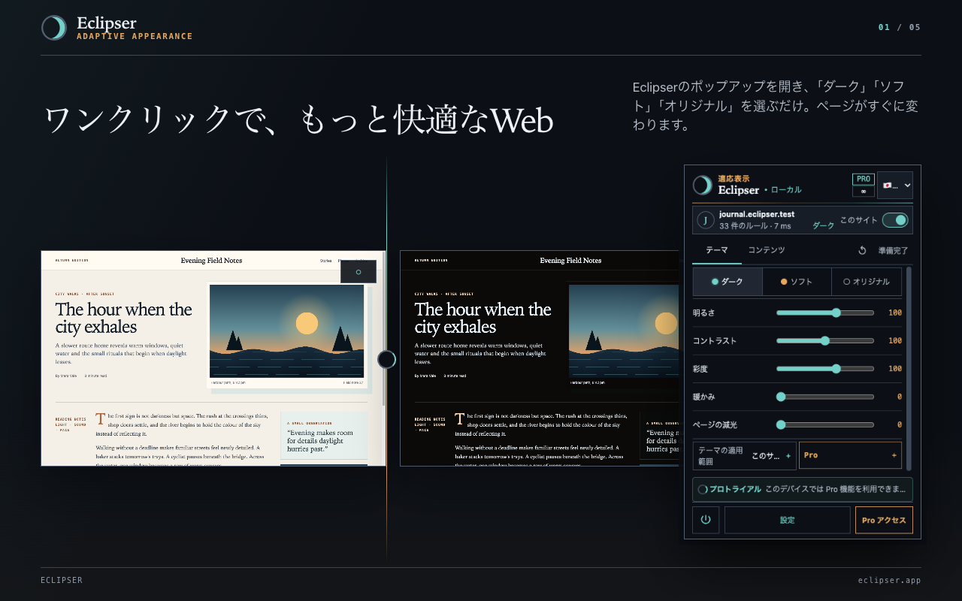Click the 彩度 slider track
The image size is (962, 601).
[x=825, y=369]
